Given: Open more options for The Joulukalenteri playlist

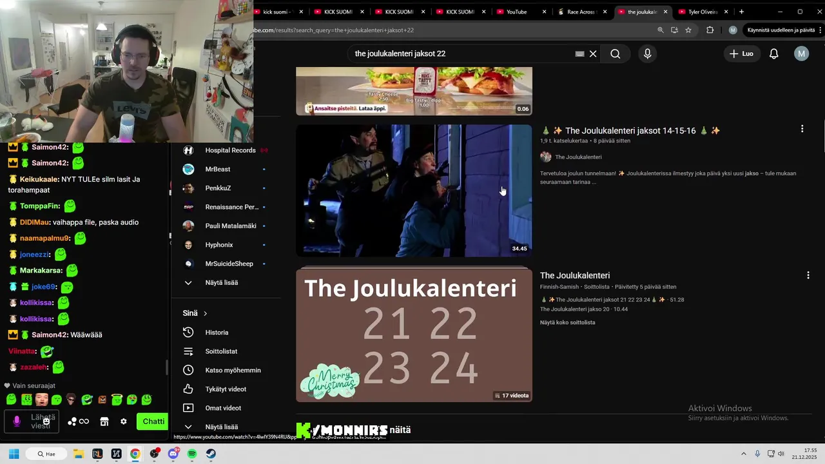Looking at the screenshot, I should point(808,275).
